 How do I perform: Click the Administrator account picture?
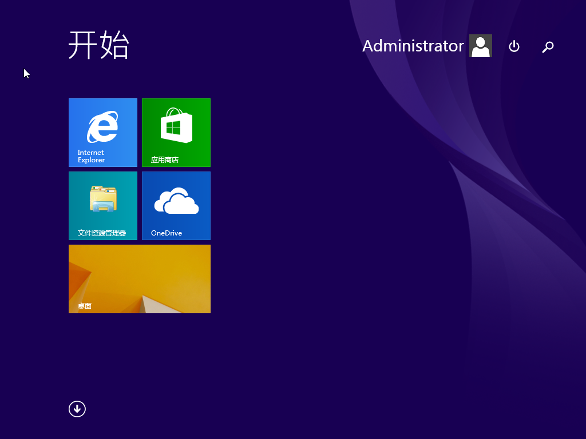(x=481, y=46)
